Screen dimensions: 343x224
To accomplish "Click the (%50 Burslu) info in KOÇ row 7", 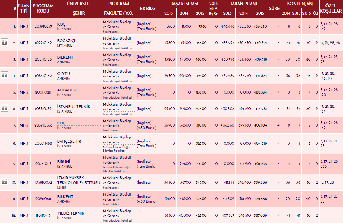I will point(146,128).
